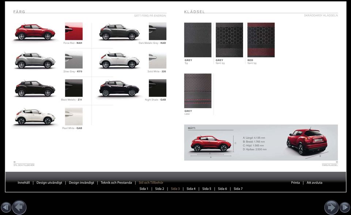Click the Force Red car image
The image size is (351, 215).
pos(35,32)
